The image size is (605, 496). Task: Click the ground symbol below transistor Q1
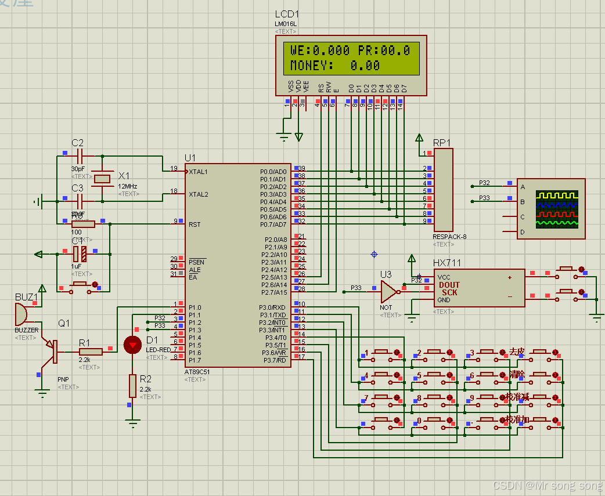click(42, 393)
